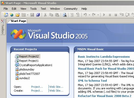
Task: Open recent project Report Project2
Action: tap(29, 56)
